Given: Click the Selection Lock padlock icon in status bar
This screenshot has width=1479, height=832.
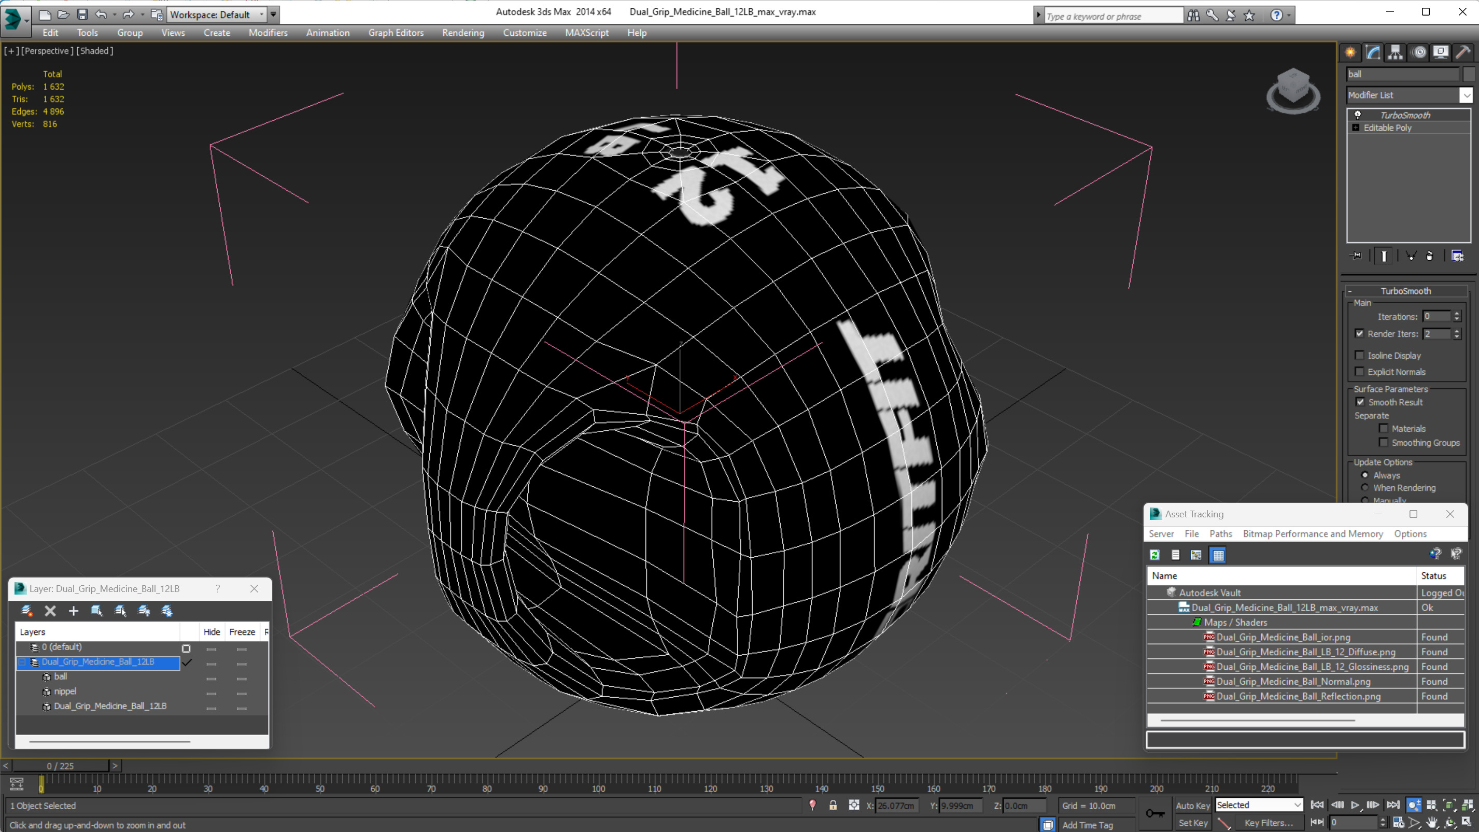Looking at the screenshot, I should (833, 805).
